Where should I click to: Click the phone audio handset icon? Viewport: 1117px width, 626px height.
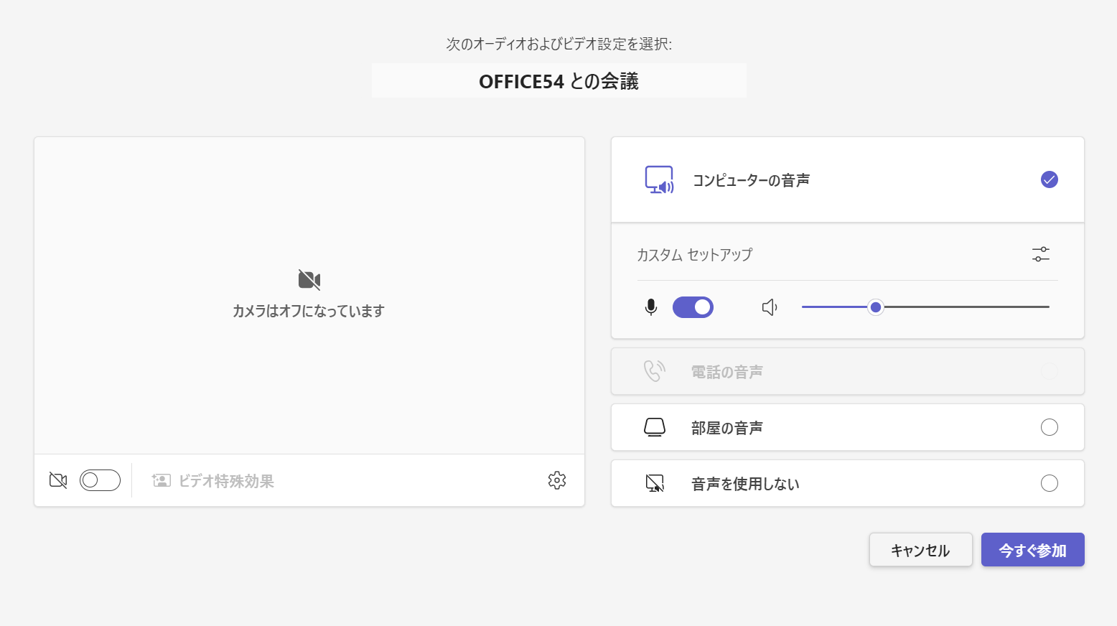655,371
